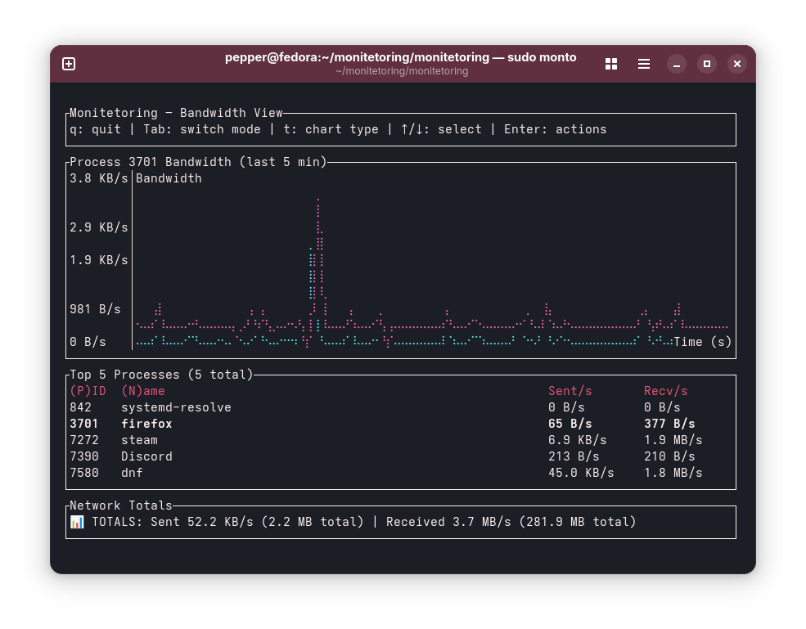Click the 'q: quit' hint
Viewport: 806px width, 629px height.
(95, 129)
